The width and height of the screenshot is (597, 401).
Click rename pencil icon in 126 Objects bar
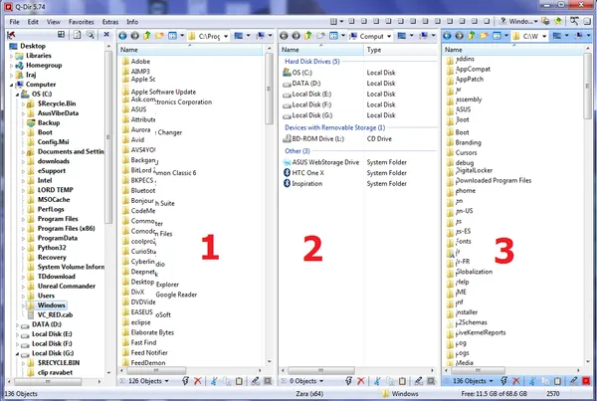255,381
